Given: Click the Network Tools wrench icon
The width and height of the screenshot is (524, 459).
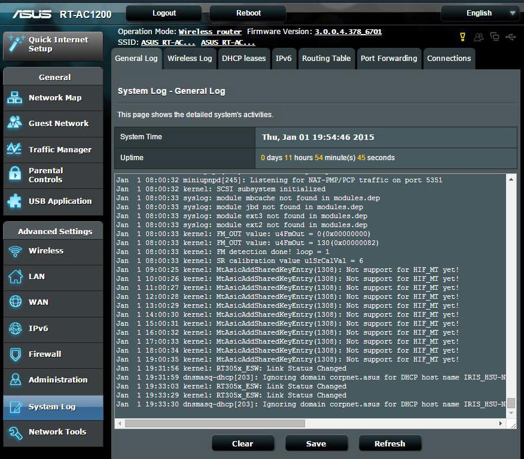Looking at the screenshot, I should click(x=16, y=432).
